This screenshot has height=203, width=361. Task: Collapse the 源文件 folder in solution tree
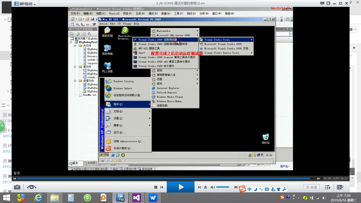point(75,67)
